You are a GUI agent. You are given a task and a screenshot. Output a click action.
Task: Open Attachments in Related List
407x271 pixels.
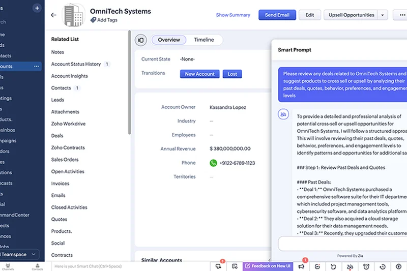[x=65, y=112]
